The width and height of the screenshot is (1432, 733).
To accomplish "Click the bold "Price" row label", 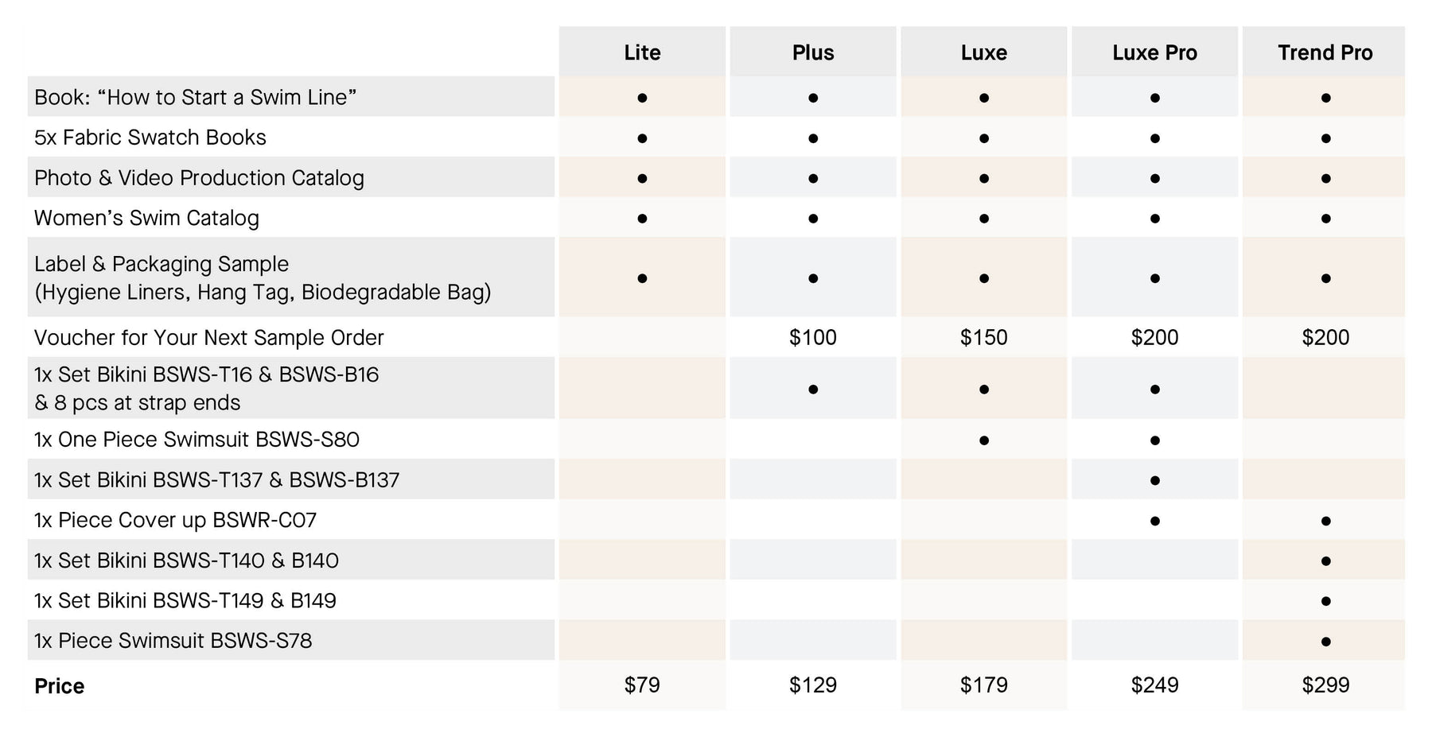I will click(x=60, y=686).
